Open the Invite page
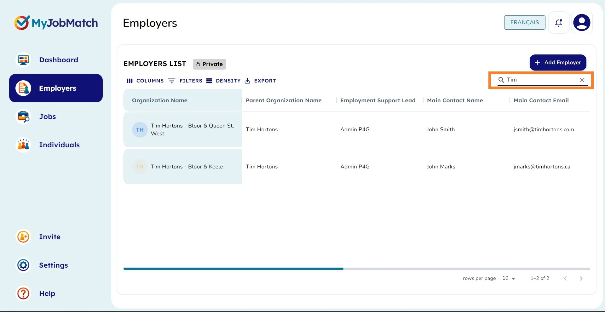 click(50, 237)
